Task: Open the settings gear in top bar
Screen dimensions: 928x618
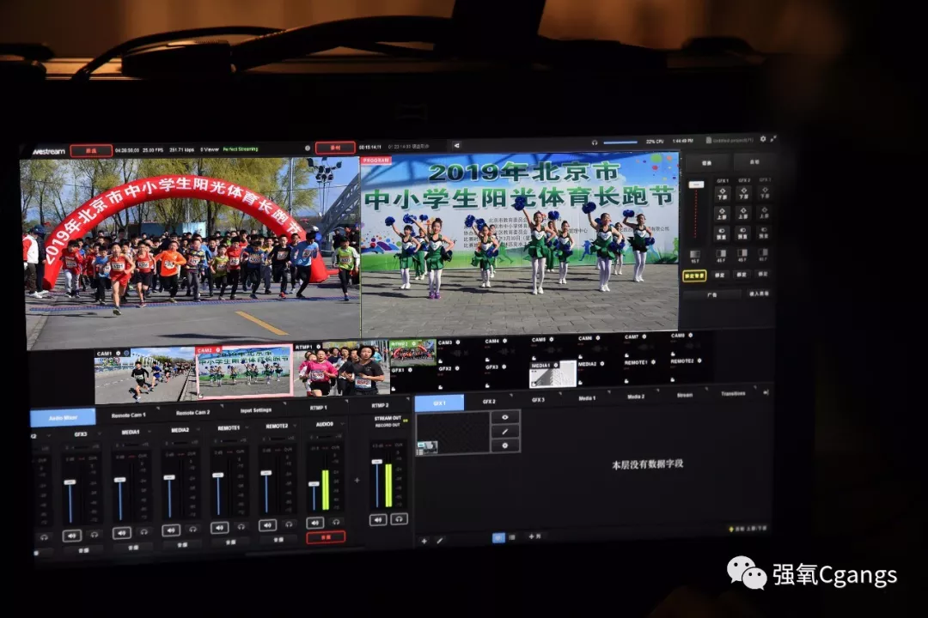Action: coord(763,139)
